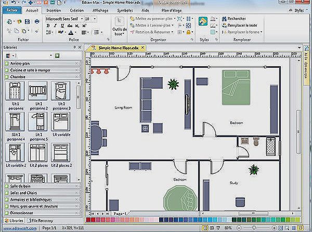This screenshot has height=232, width=312.
Task: Apply Bold formatting
Action: 48,26
